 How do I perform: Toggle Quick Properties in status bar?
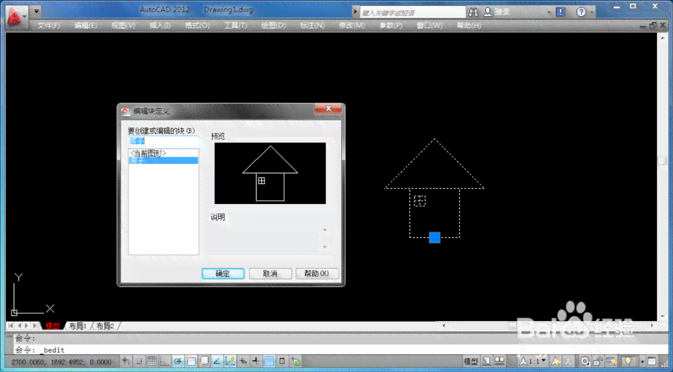pos(282,361)
